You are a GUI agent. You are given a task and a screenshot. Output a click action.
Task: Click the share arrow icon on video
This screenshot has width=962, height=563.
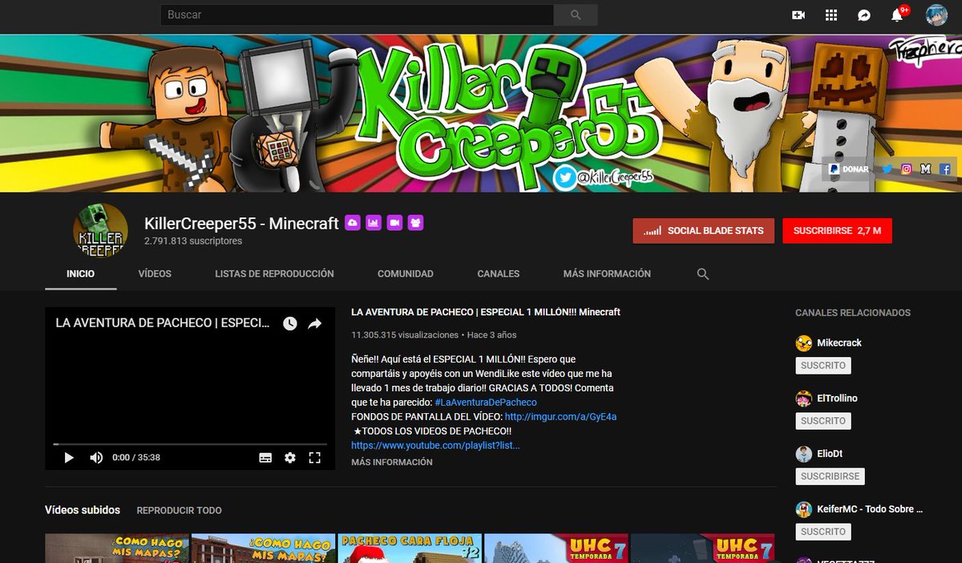pyautogui.click(x=315, y=323)
